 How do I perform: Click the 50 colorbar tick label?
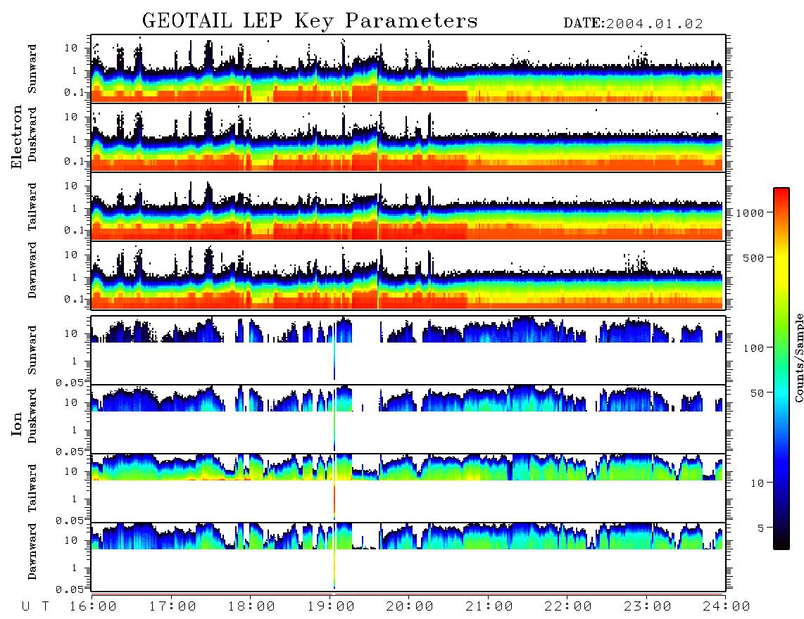pyautogui.click(x=757, y=393)
